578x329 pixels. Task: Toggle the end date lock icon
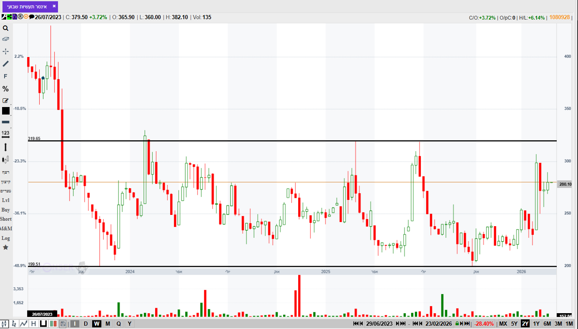[x=457, y=324]
